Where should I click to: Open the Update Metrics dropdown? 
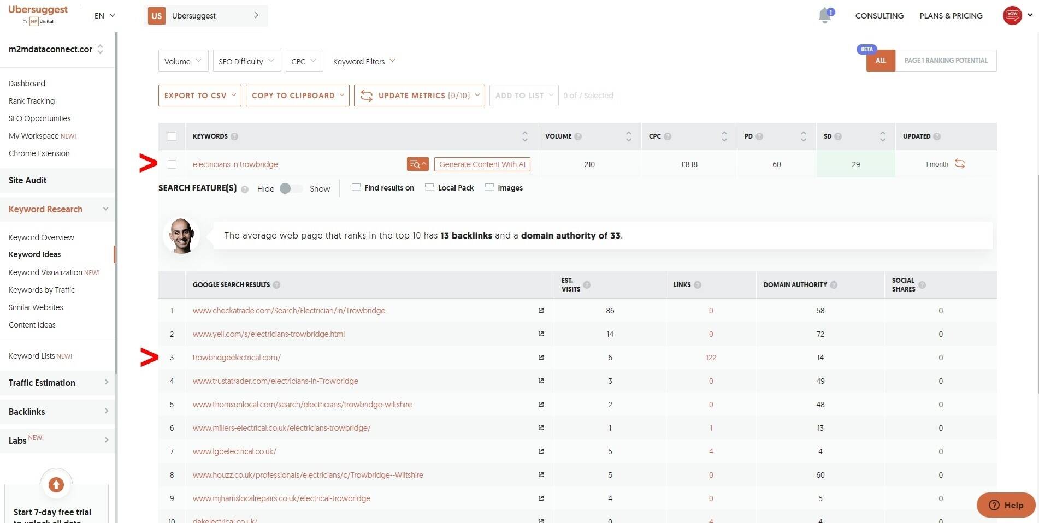[420, 96]
